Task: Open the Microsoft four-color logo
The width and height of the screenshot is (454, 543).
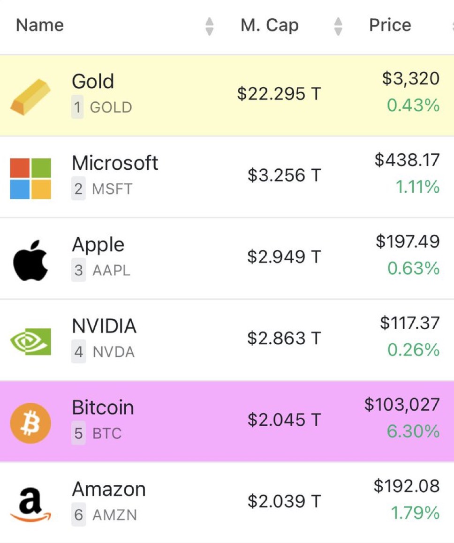Action: tap(30, 179)
